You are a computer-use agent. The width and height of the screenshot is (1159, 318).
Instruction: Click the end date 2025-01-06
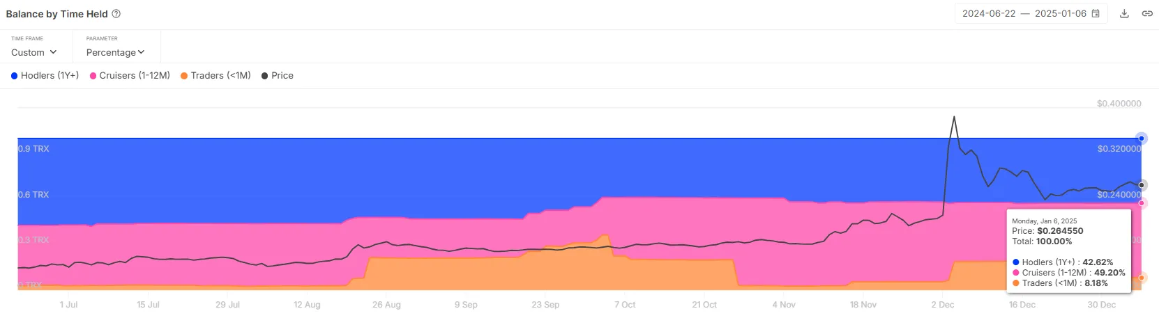[1061, 13]
